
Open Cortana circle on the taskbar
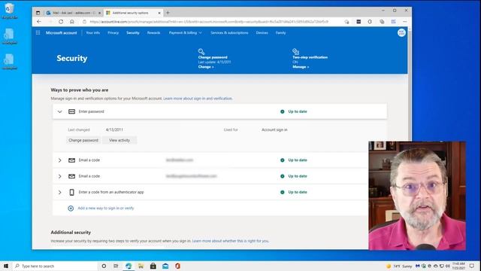[x=104, y=266]
